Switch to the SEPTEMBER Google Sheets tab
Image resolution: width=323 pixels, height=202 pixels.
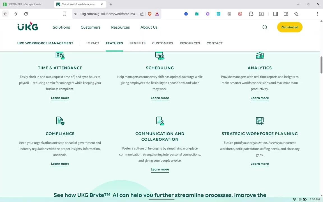27,4
